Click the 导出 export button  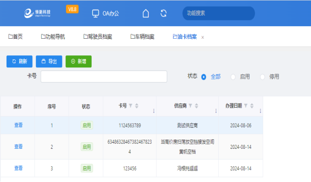pyautogui.click(x=49, y=61)
